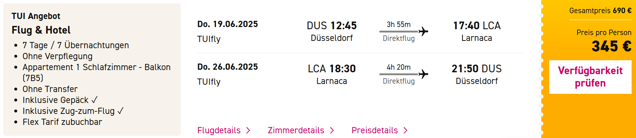636x138 pixels.
Task: Click the Verfügbarkeit prüfen button
Action: coord(590,77)
